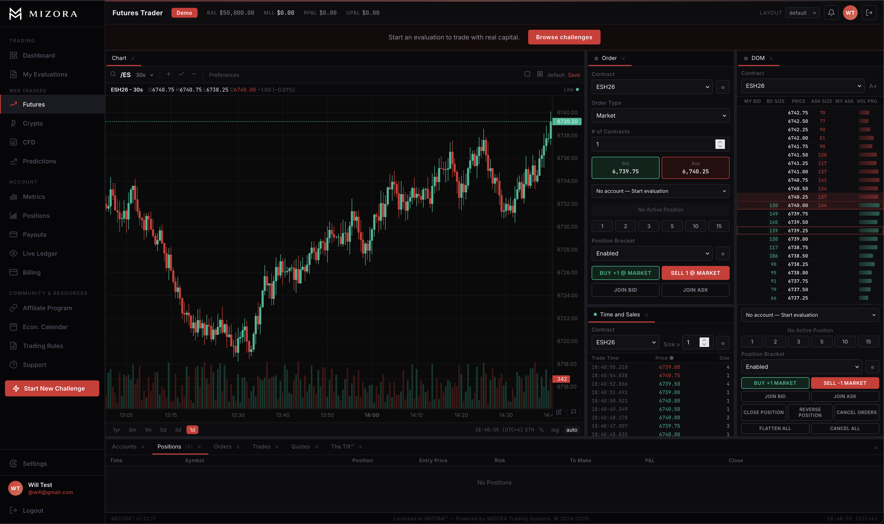Toggle the chart Link indicator
The image size is (884, 524).
click(571, 90)
